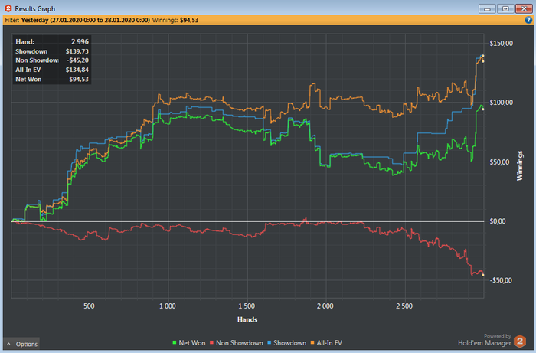Click the 2 500 hands x-axis label
Image resolution: width=536 pixels, height=353 pixels.
tap(404, 306)
